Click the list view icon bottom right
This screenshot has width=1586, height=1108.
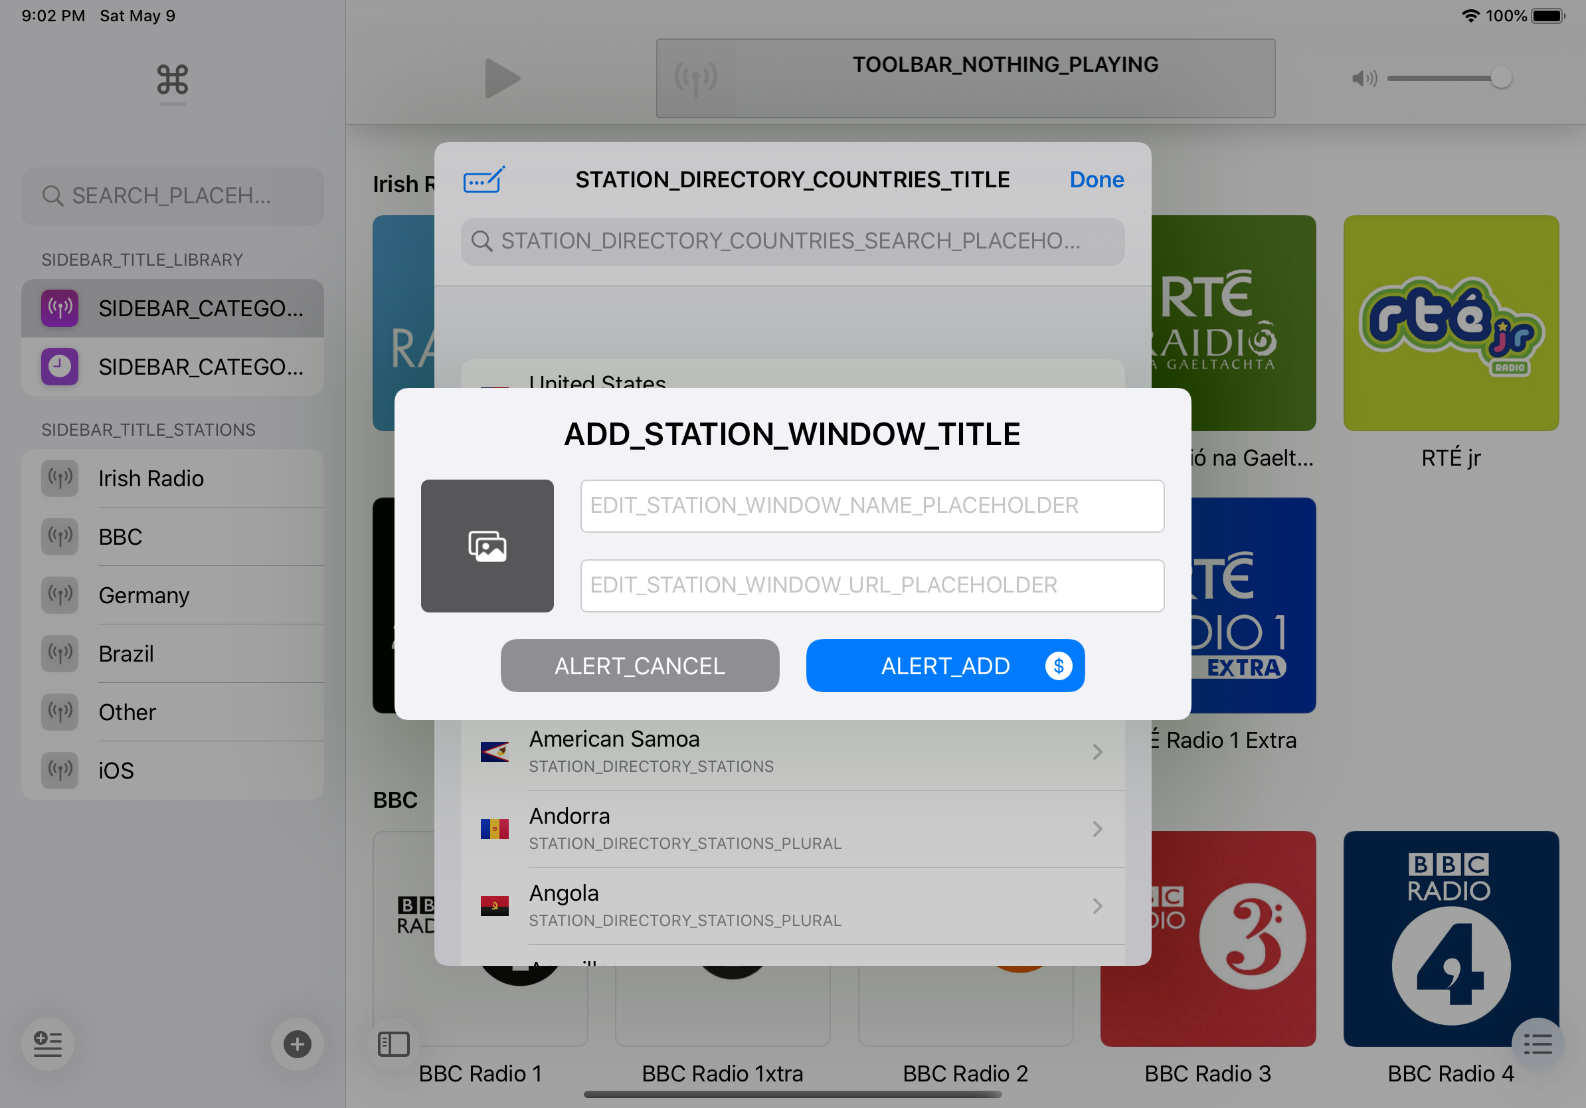[x=1537, y=1044]
